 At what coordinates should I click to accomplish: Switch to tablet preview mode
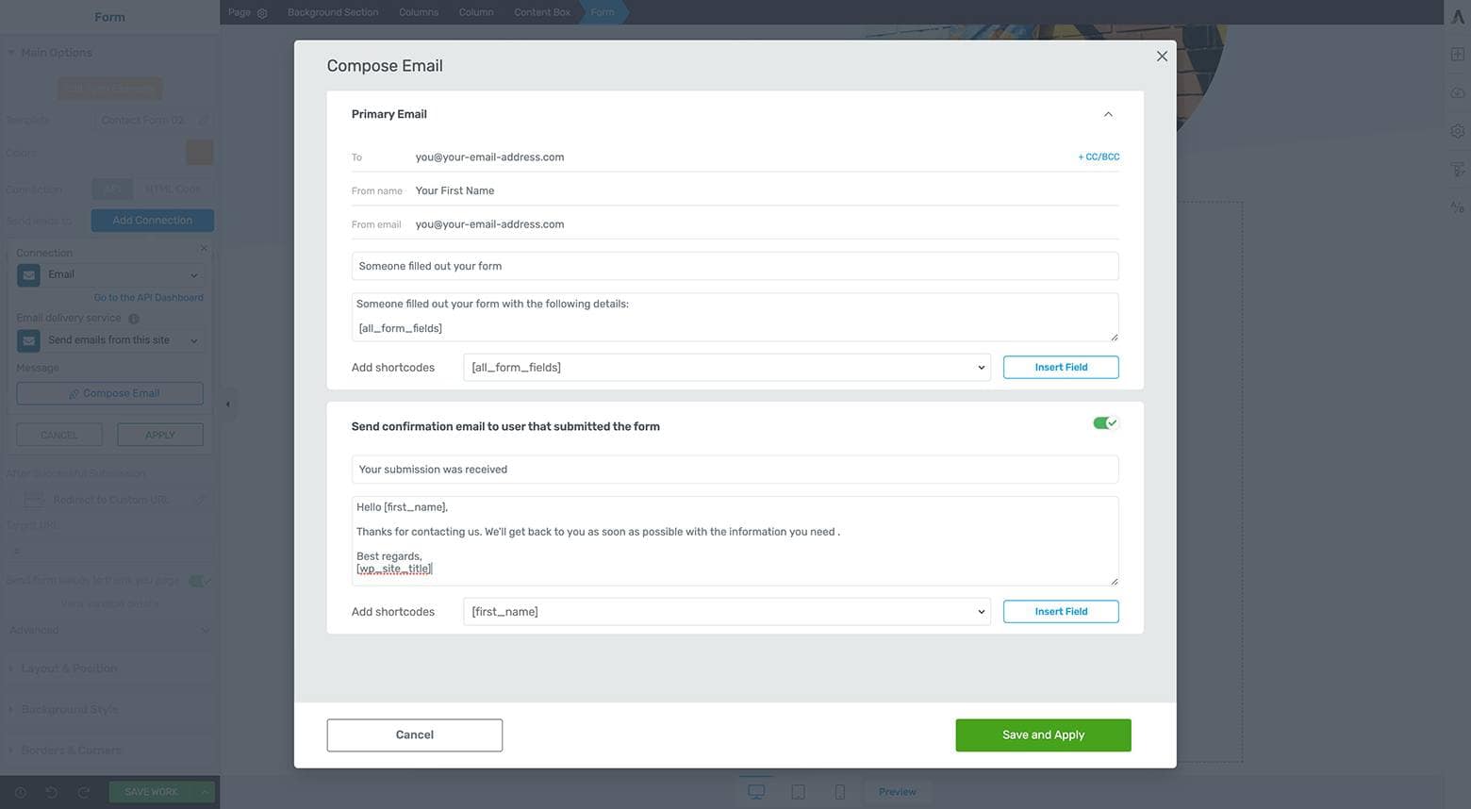click(798, 791)
